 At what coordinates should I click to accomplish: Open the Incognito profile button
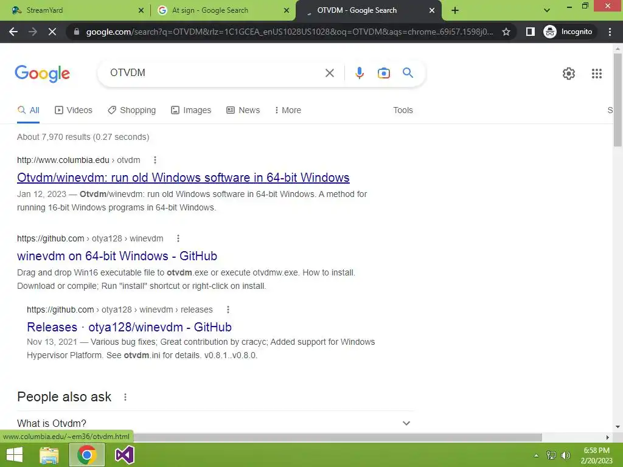tap(568, 32)
